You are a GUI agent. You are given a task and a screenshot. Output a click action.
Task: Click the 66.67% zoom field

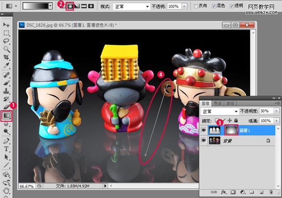tap(26, 186)
